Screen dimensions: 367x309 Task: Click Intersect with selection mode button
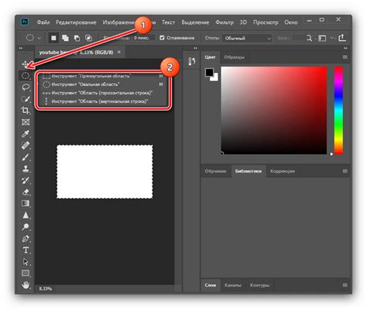coord(88,38)
